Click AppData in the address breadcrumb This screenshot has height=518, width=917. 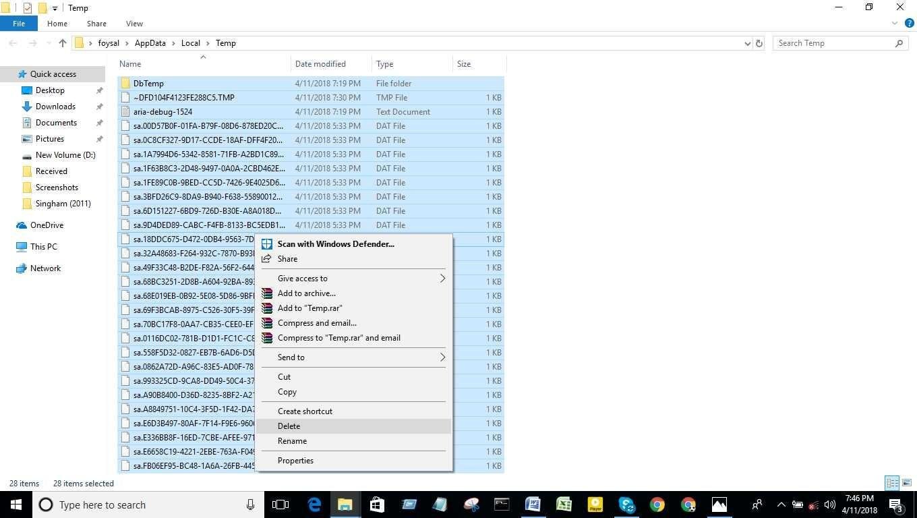150,43
